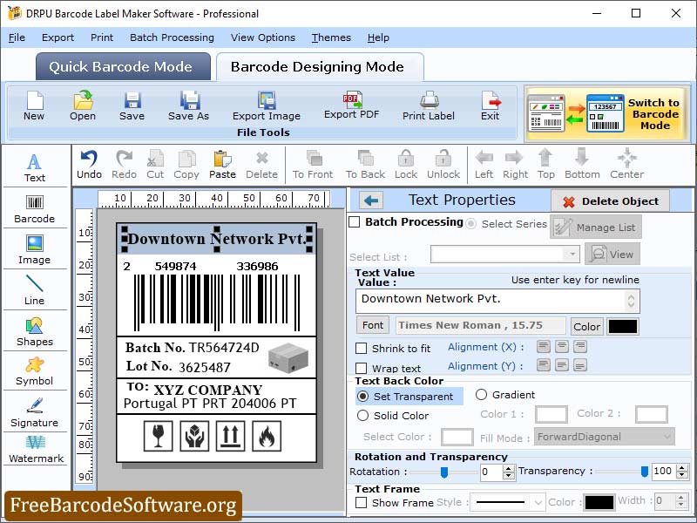The width and height of the screenshot is (697, 523).
Task: Select the Gradient radio button
Action: (481, 394)
